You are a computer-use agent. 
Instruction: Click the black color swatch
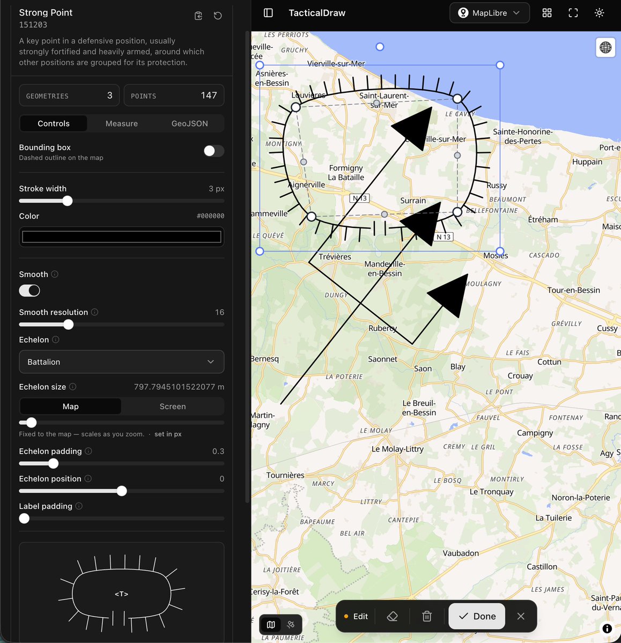121,236
